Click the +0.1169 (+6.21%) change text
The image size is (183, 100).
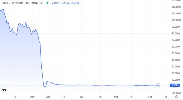tap(70, 3)
